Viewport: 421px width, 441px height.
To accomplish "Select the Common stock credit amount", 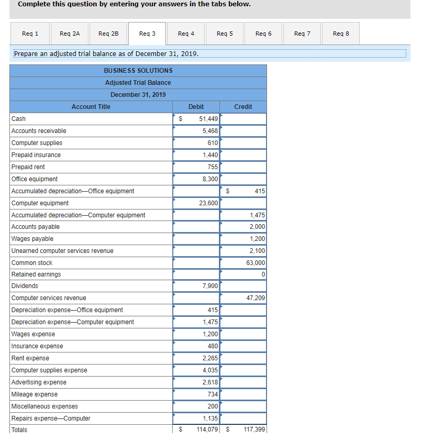I will click(x=243, y=262).
